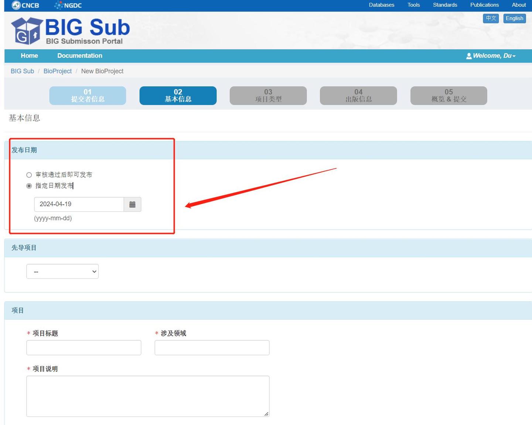Screen dimensions: 532x425
Task: Select the 审核通过后即可发布 radio option
Action: click(29, 175)
